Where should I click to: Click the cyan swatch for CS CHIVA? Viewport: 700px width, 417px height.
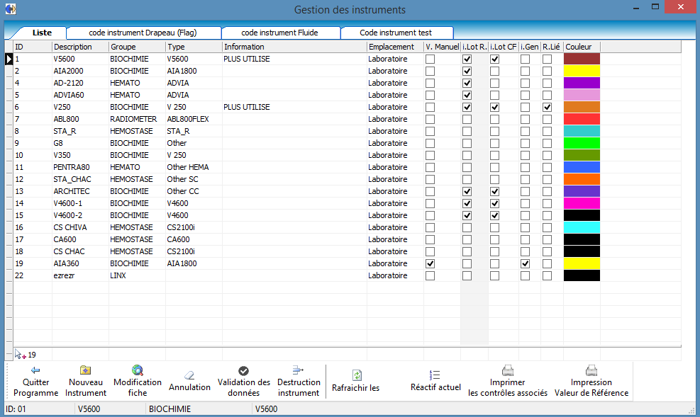point(582,227)
